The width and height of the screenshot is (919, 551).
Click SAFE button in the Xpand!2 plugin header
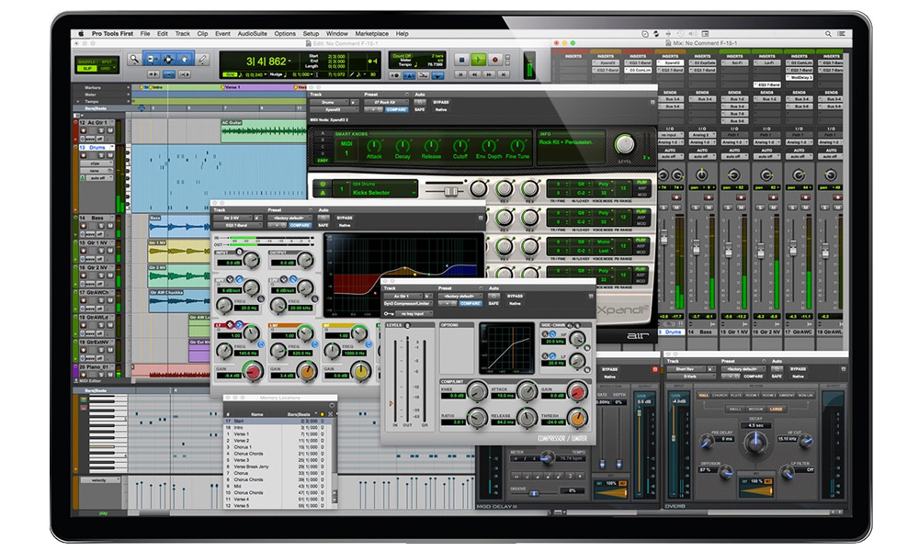[x=421, y=109]
